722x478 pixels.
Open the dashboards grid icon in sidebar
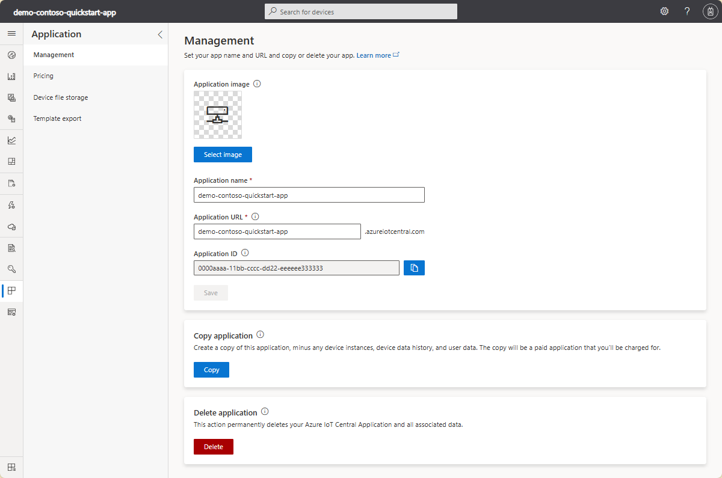click(x=11, y=161)
